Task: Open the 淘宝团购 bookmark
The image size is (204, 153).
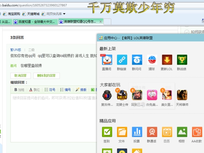Action: coord(12,14)
